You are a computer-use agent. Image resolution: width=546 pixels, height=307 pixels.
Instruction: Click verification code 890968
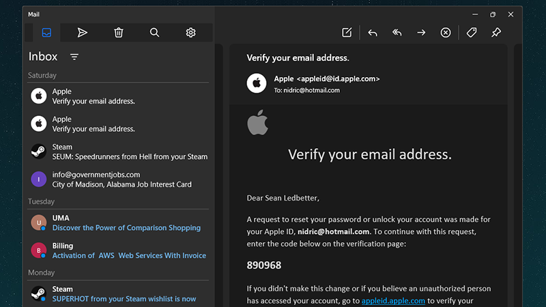[264, 265]
